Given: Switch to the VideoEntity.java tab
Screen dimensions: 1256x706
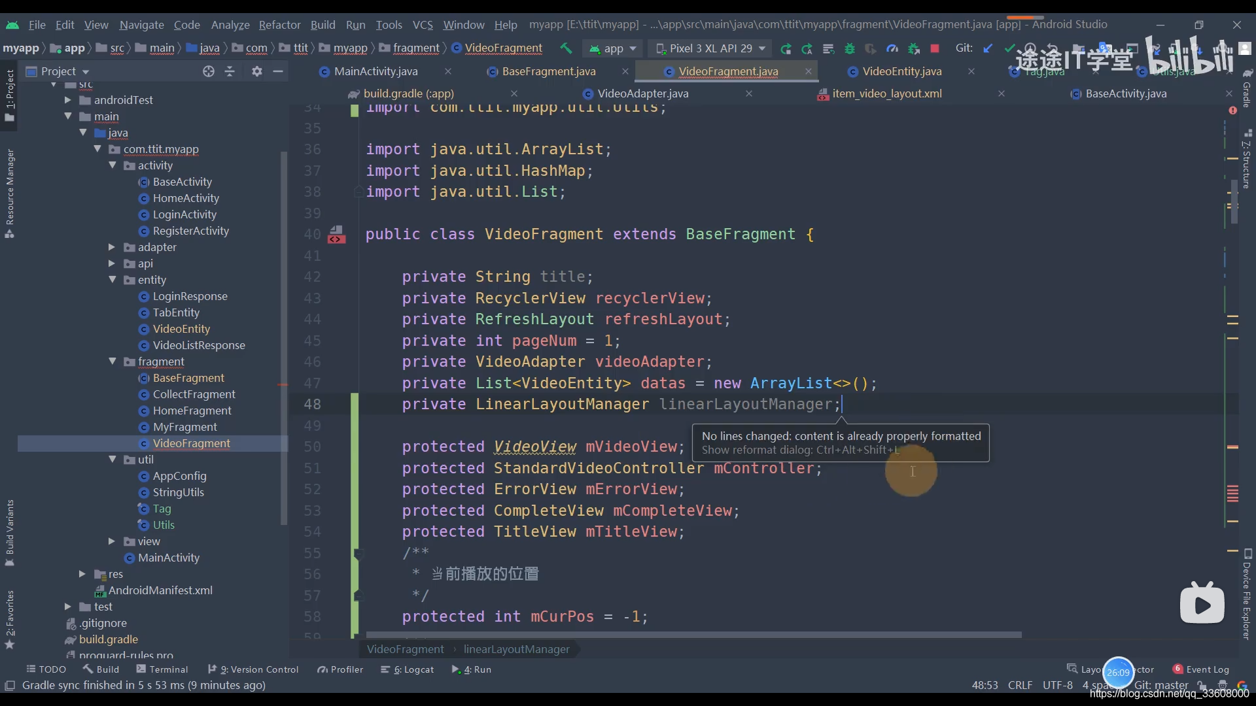Looking at the screenshot, I should click(901, 71).
